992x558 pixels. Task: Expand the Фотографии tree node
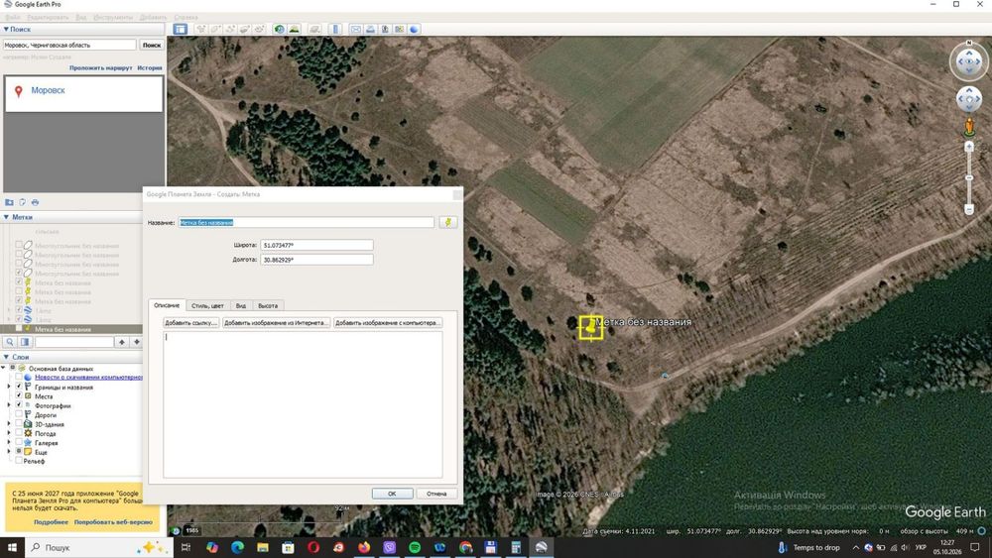click(9, 405)
